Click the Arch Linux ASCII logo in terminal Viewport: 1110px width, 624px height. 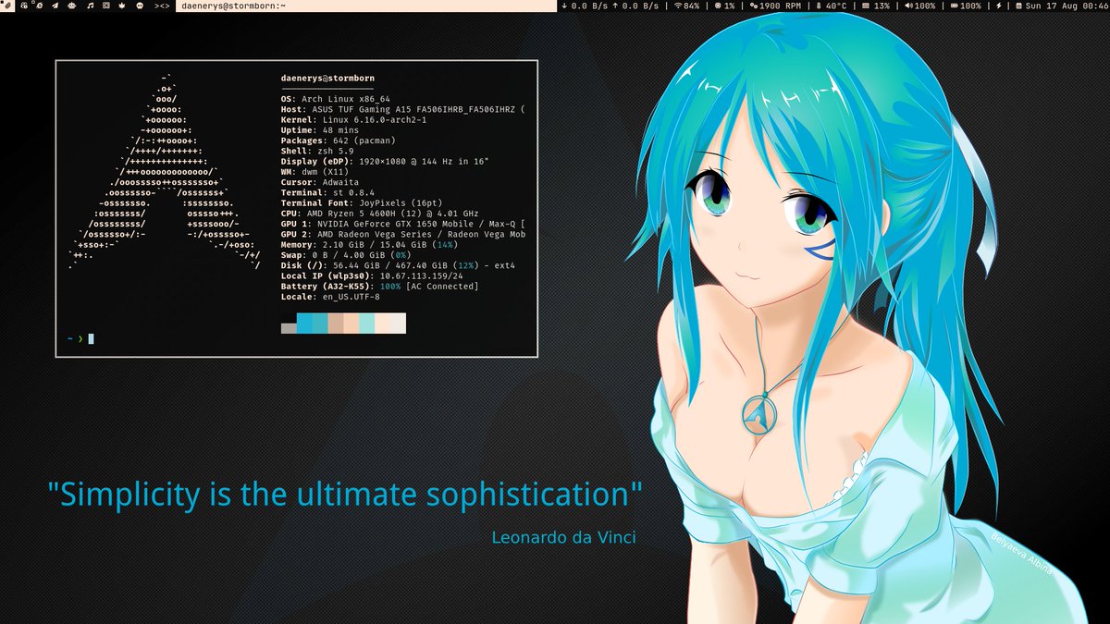(165, 173)
